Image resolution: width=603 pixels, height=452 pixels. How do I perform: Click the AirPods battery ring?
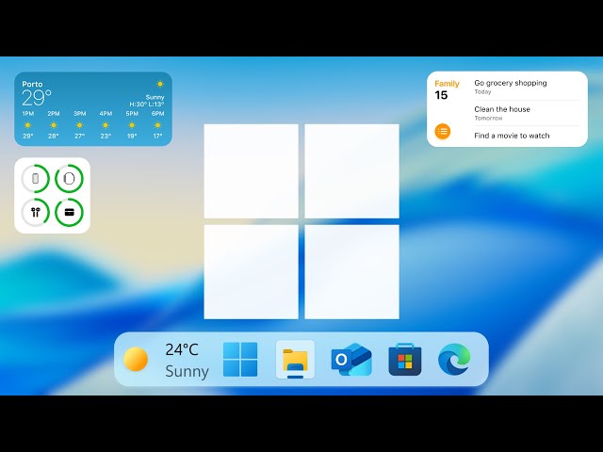click(x=36, y=212)
